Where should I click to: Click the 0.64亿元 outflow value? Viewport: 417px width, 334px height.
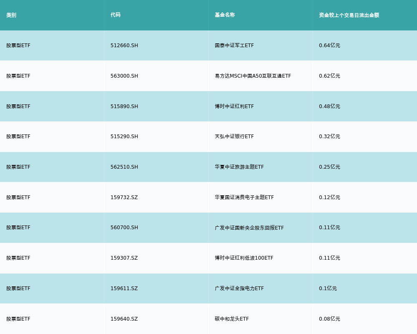point(329,46)
